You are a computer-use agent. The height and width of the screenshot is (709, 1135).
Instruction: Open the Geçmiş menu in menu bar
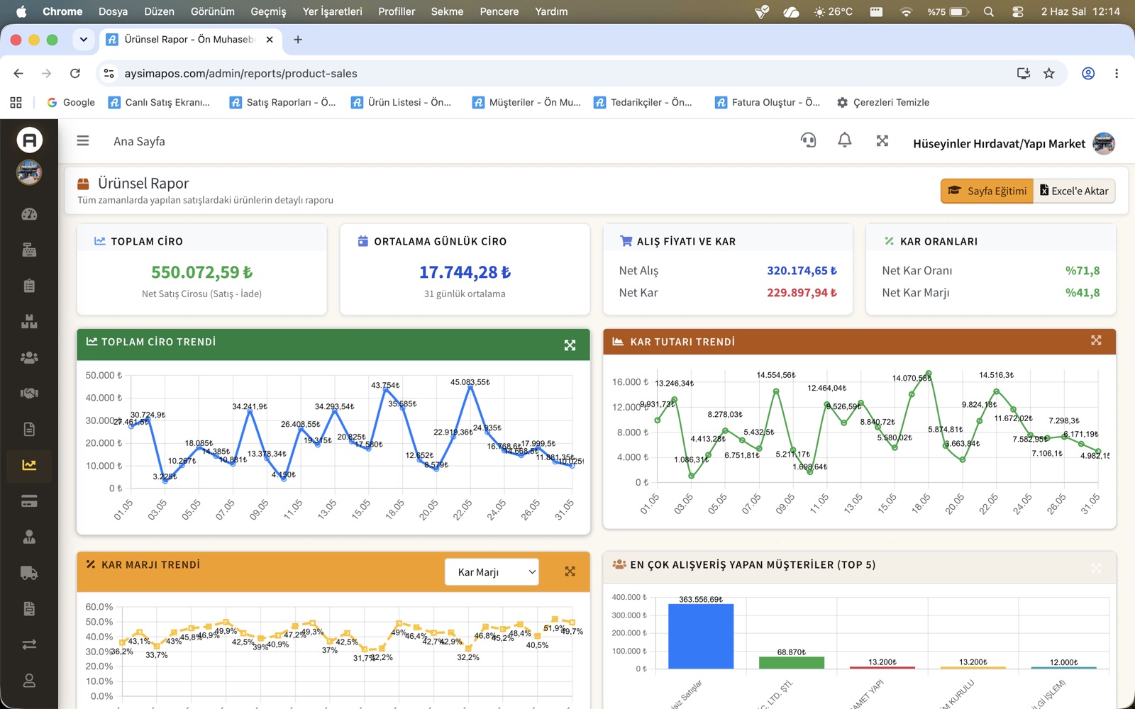click(x=268, y=11)
